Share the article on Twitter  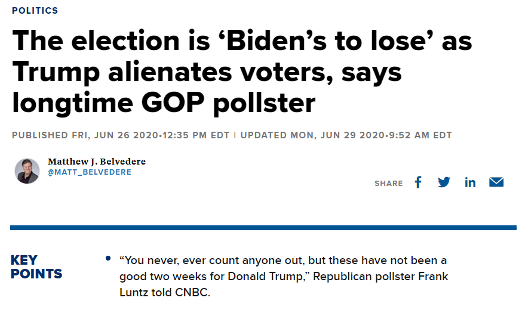(x=444, y=182)
